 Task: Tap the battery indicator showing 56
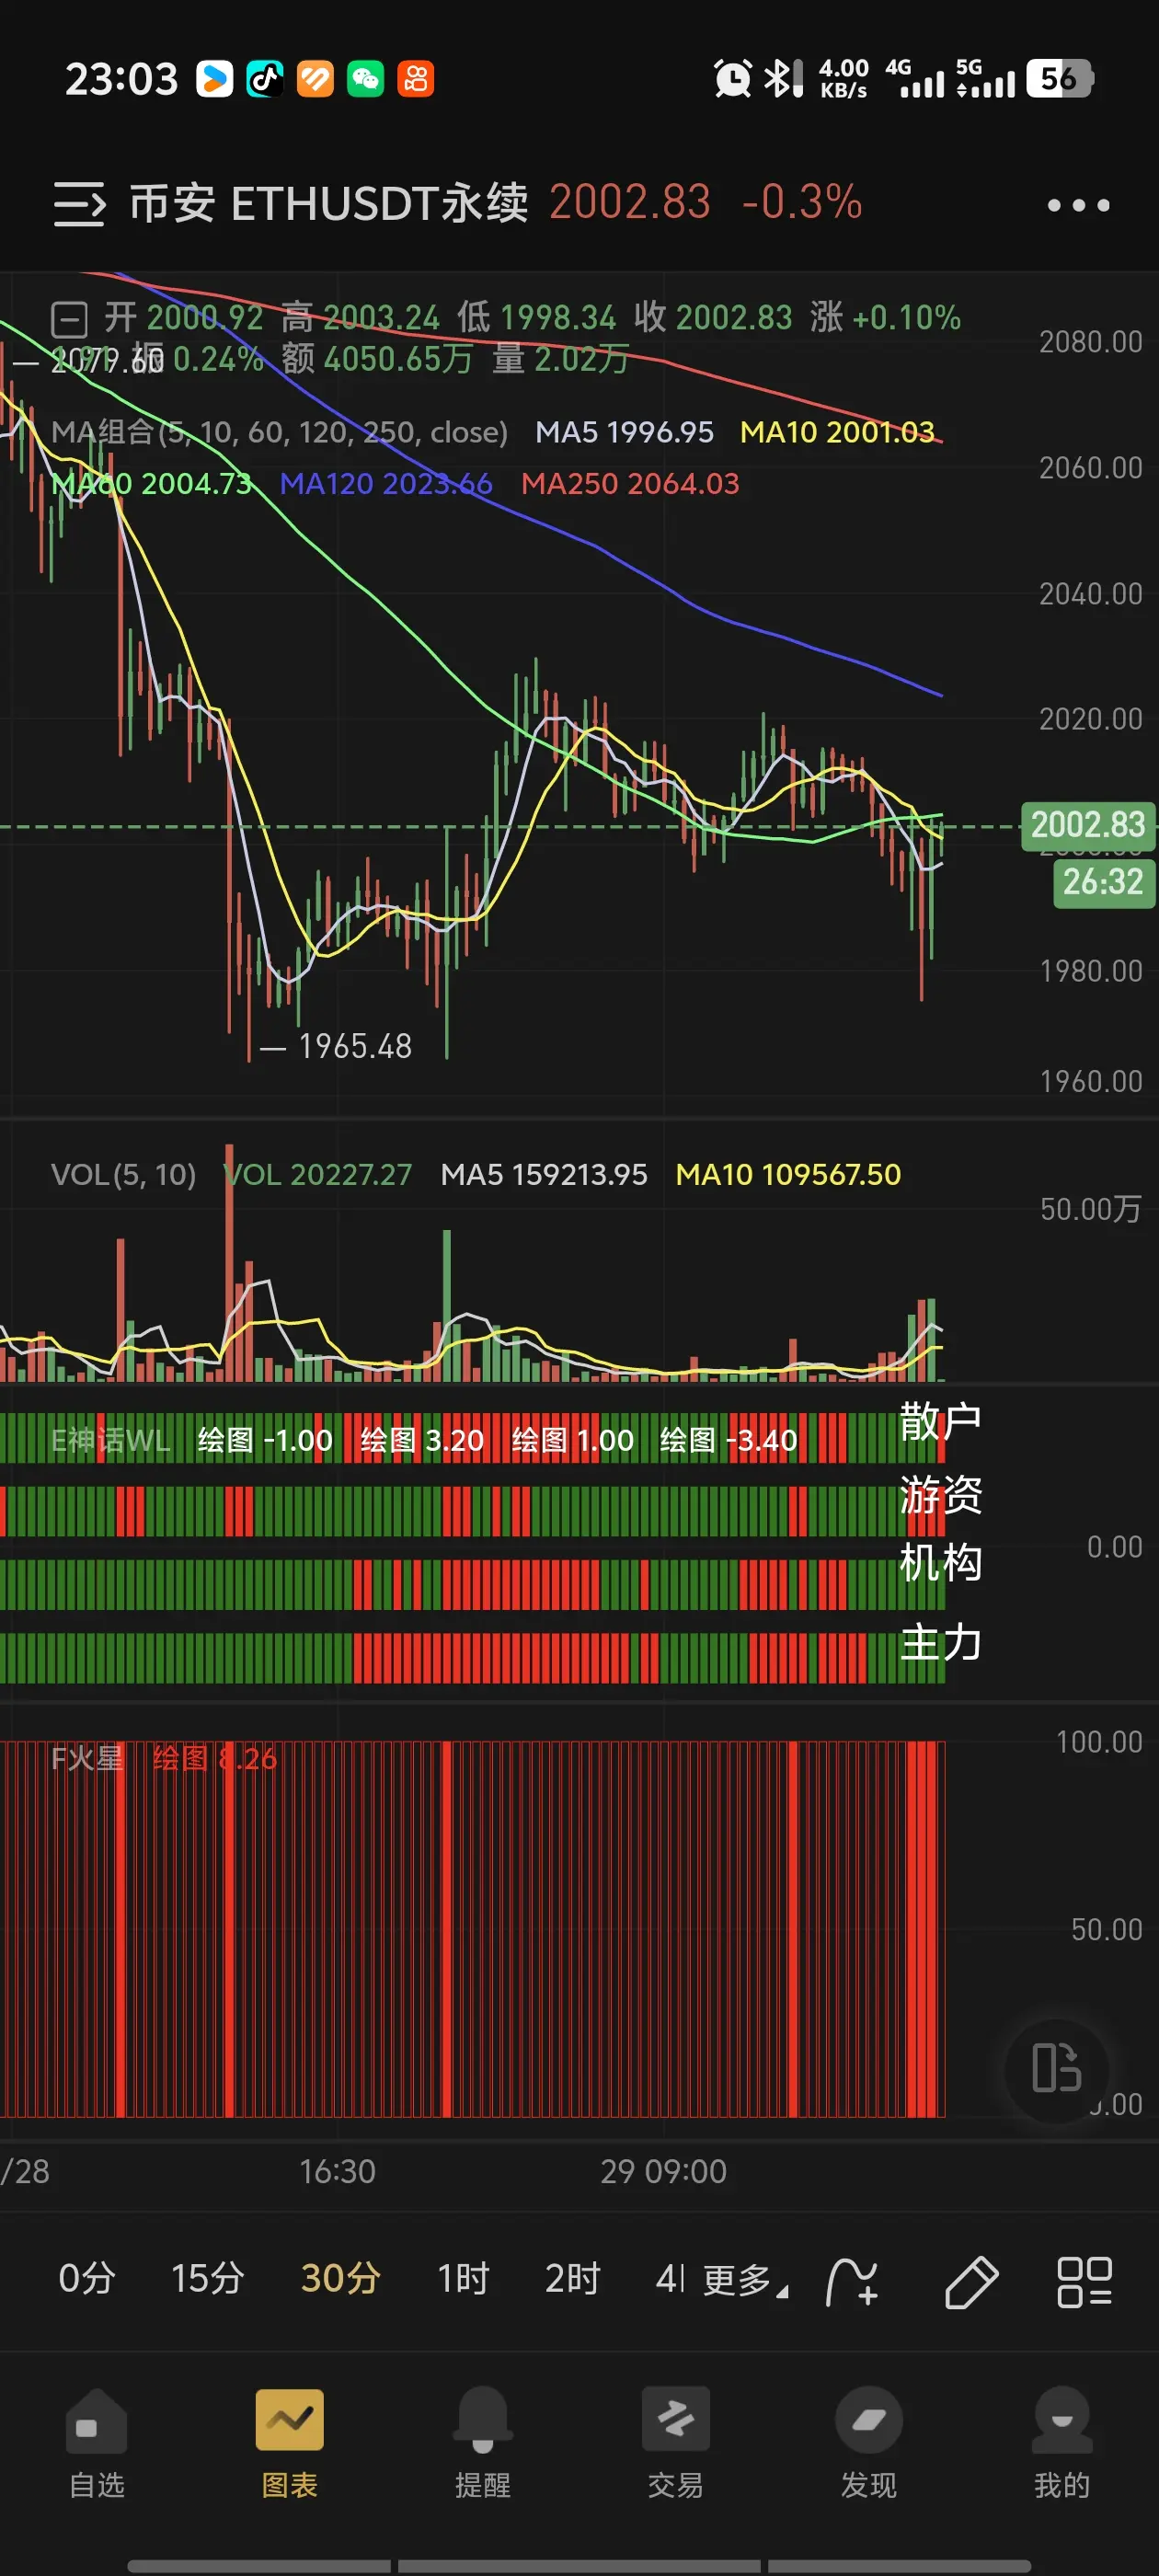[x=1060, y=79]
